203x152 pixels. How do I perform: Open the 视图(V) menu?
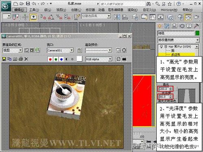(61, 10)
